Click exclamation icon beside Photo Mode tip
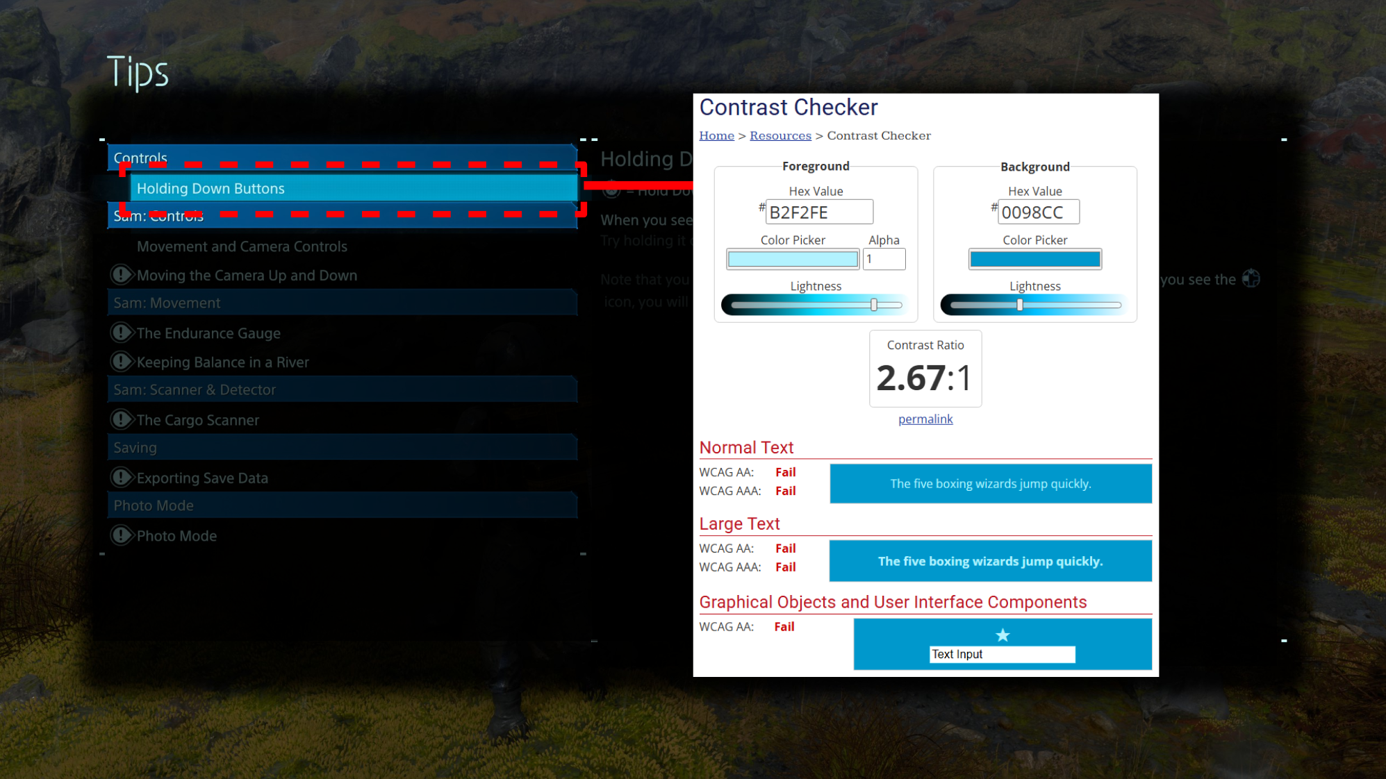This screenshot has height=779, width=1386. tap(122, 535)
